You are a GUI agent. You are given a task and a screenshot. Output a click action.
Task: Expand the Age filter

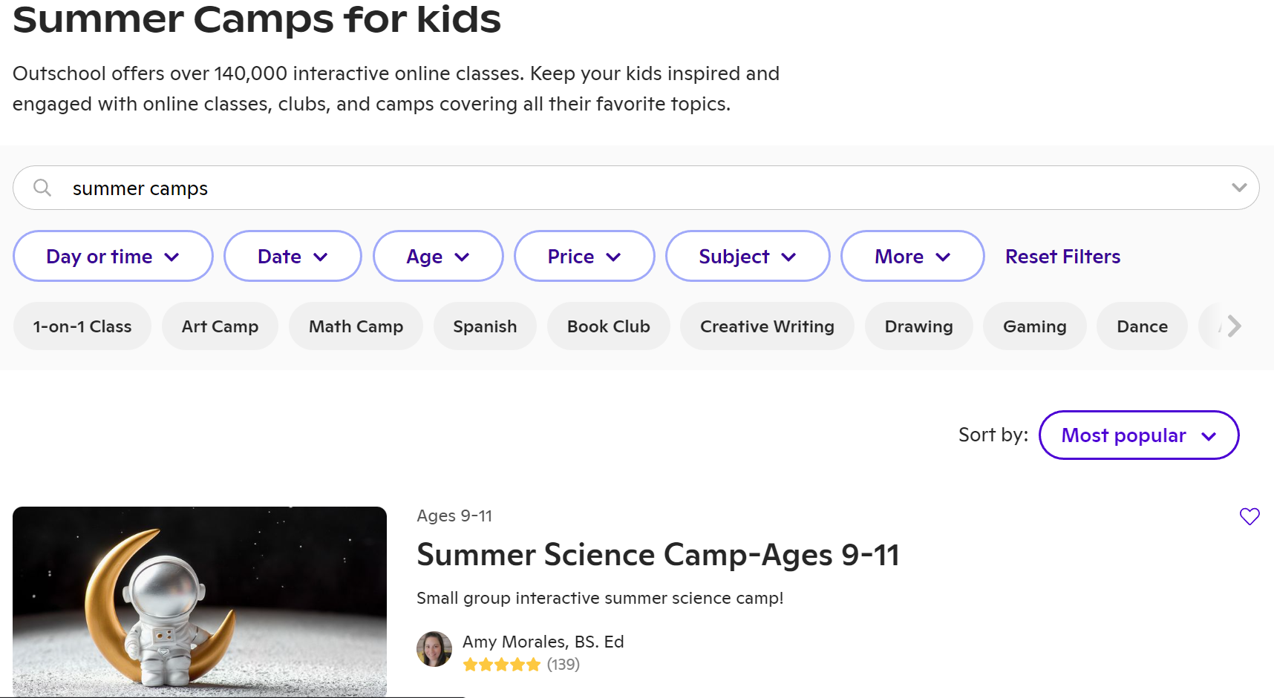click(x=438, y=257)
